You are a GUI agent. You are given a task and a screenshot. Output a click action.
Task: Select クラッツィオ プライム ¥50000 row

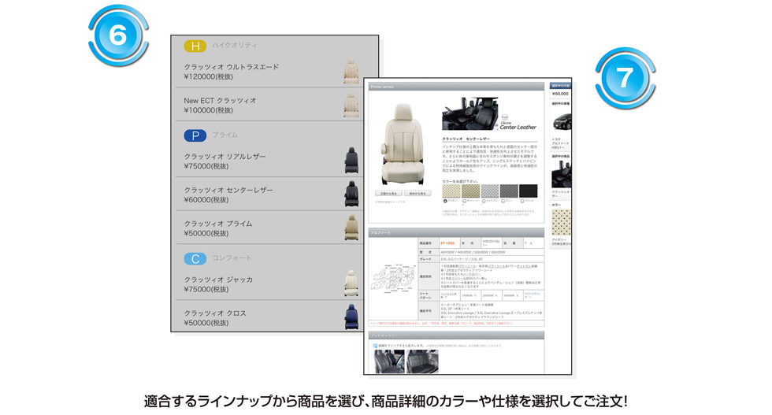pos(269,228)
